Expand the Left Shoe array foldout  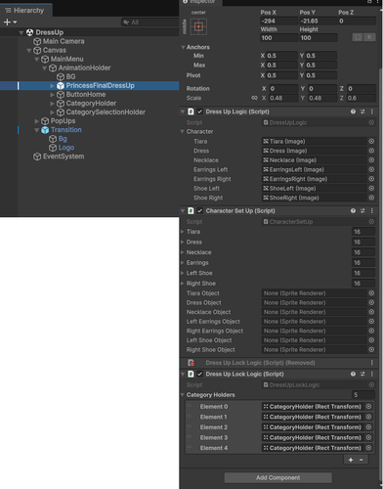pos(183,273)
